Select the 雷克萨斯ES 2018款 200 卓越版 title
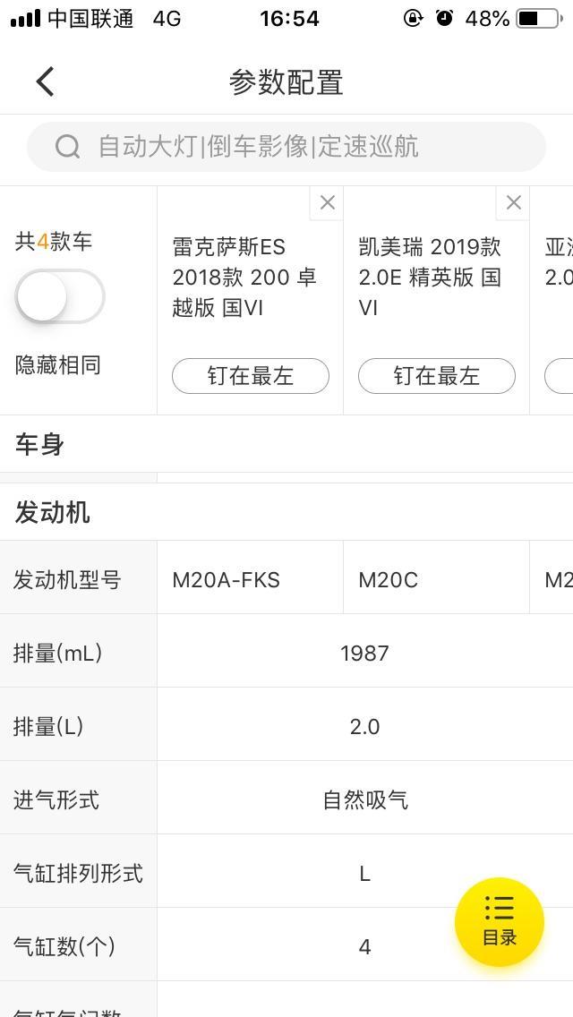 click(x=244, y=277)
